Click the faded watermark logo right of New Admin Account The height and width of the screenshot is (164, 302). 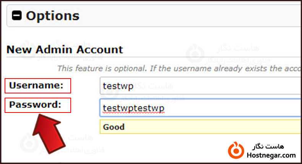coord(195,53)
